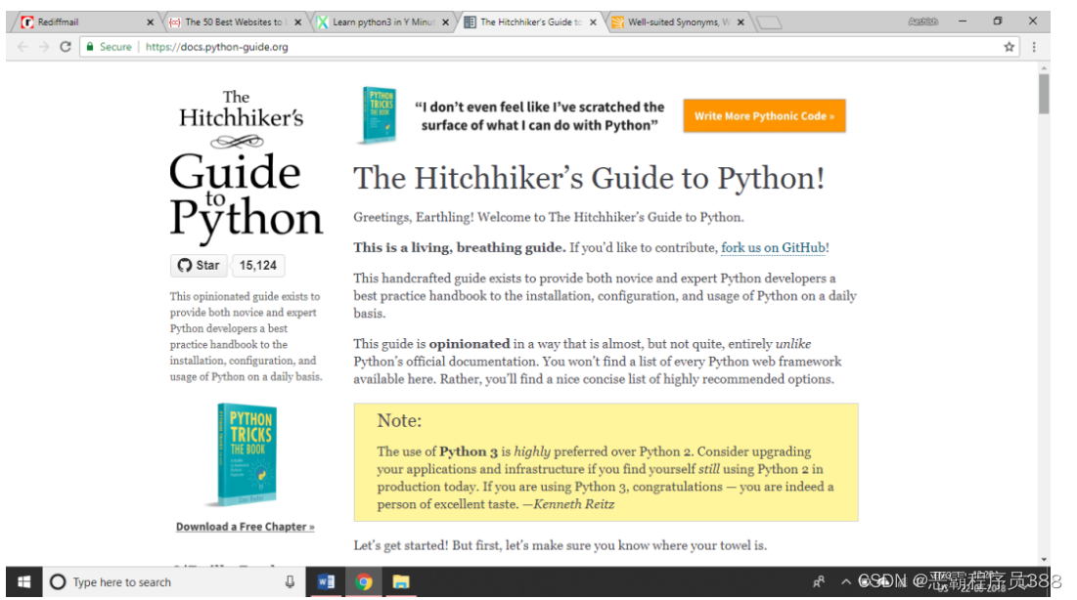Image resolution: width=1077 pixels, height=600 pixels.
Task: Close the Well-suited Synonyms tab
Action: coord(740,21)
